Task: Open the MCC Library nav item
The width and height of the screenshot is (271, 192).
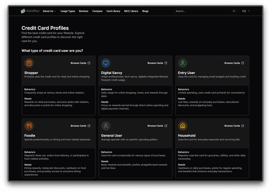Action: tap(131, 11)
